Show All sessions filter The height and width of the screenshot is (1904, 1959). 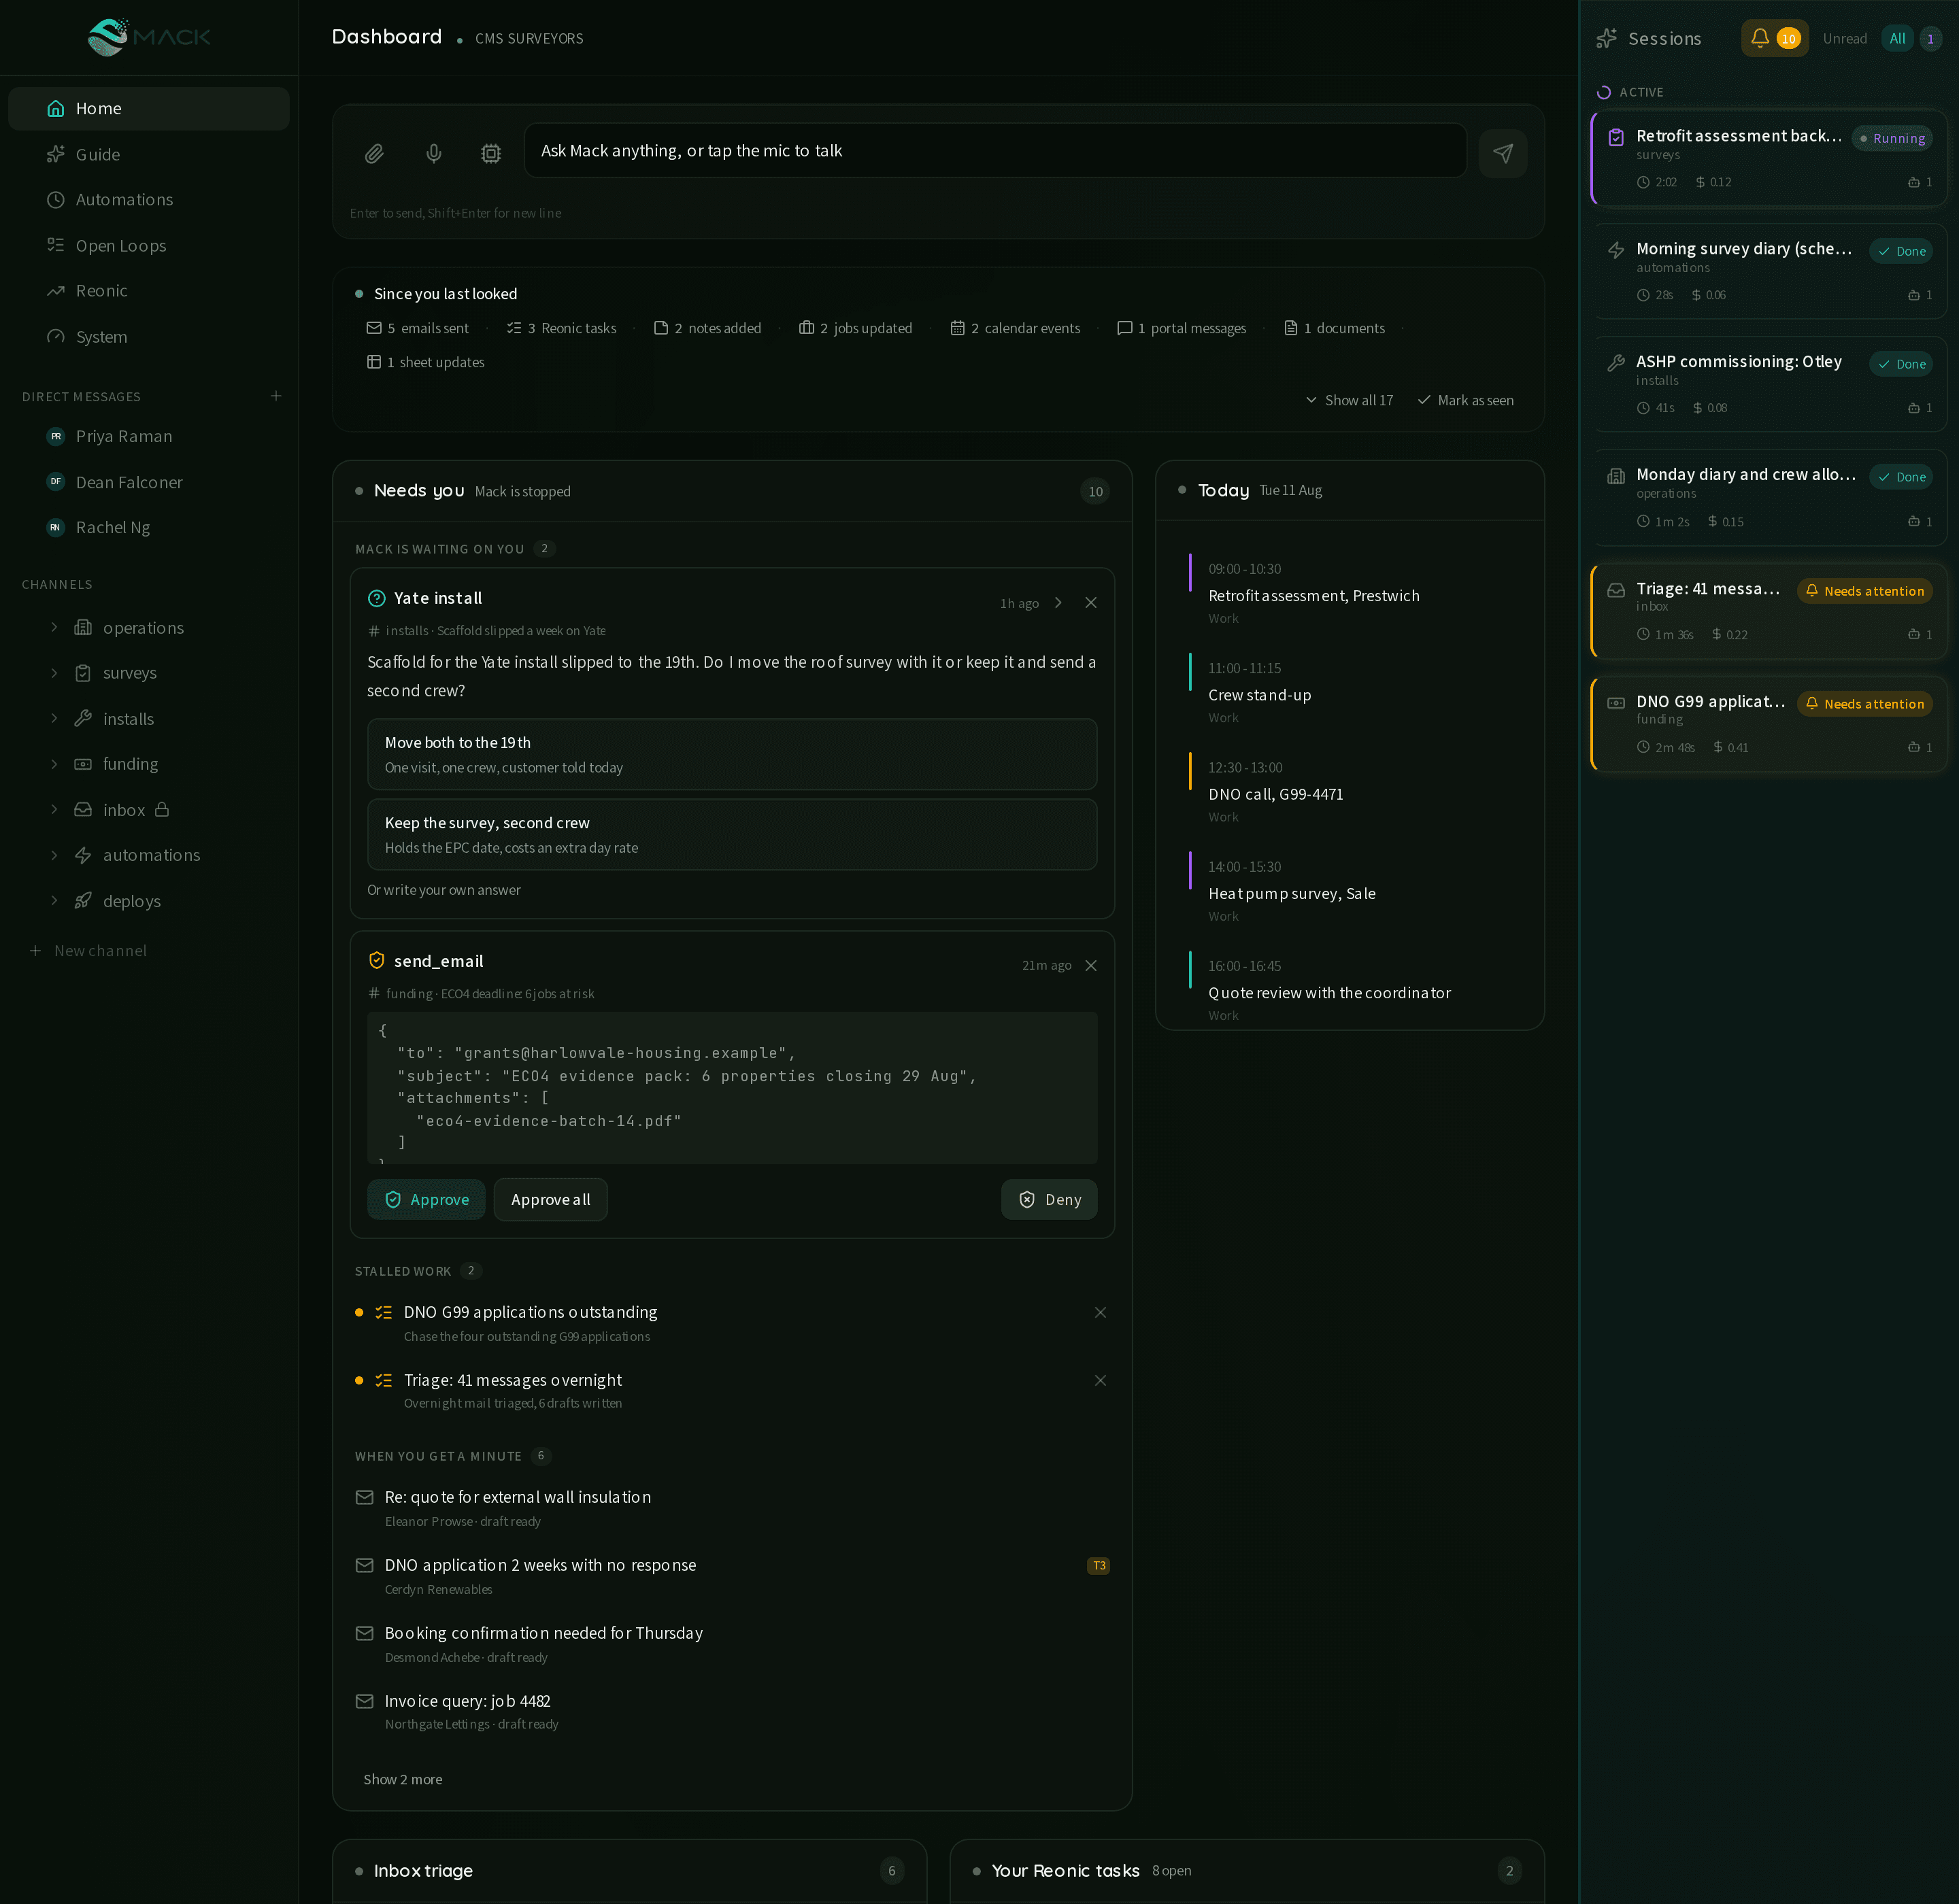coord(1896,38)
